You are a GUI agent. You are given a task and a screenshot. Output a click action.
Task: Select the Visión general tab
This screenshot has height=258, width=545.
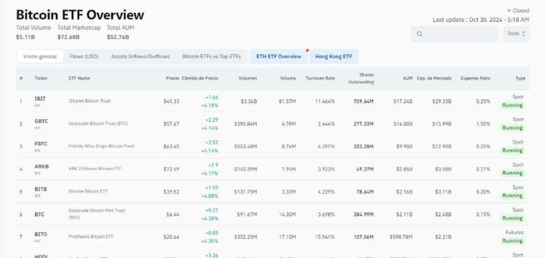click(40, 56)
